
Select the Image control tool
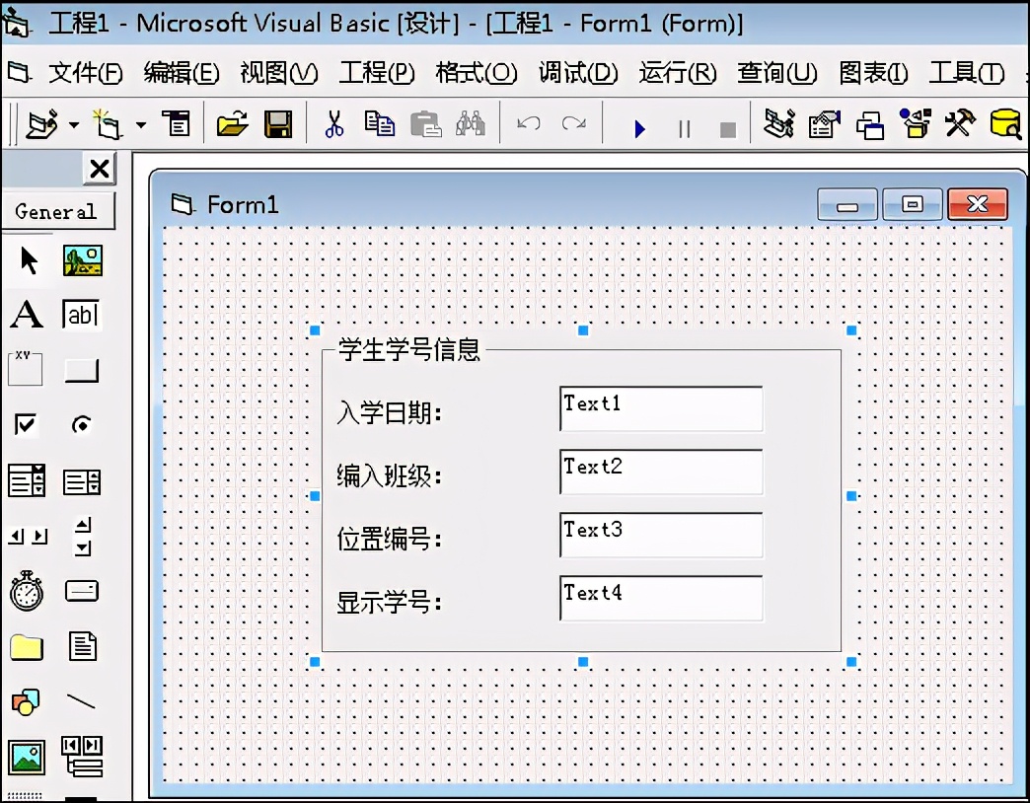click(27, 757)
